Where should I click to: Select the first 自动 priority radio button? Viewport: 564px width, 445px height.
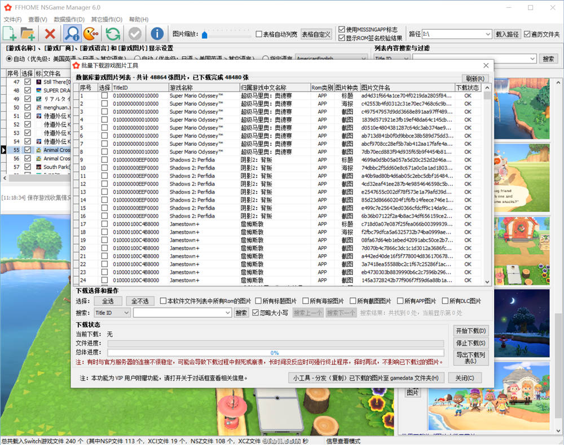9,59
